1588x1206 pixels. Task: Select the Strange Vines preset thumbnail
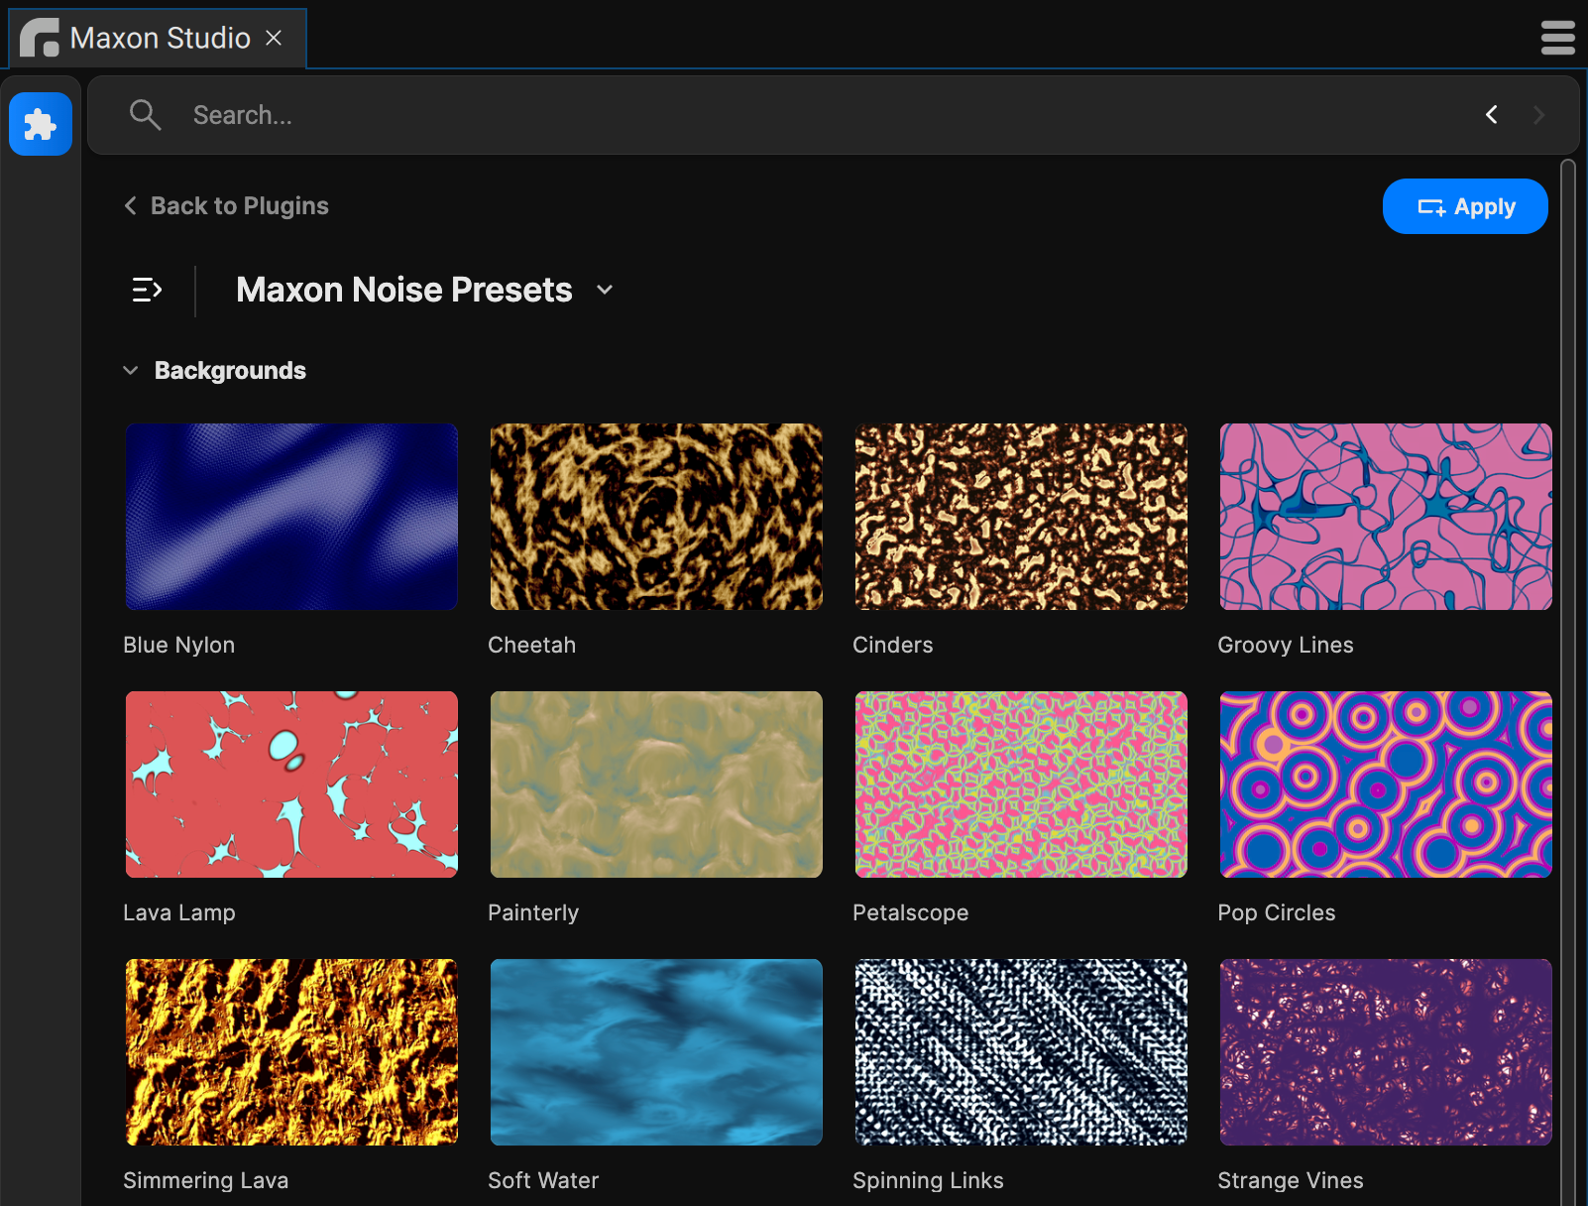click(x=1386, y=1052)
